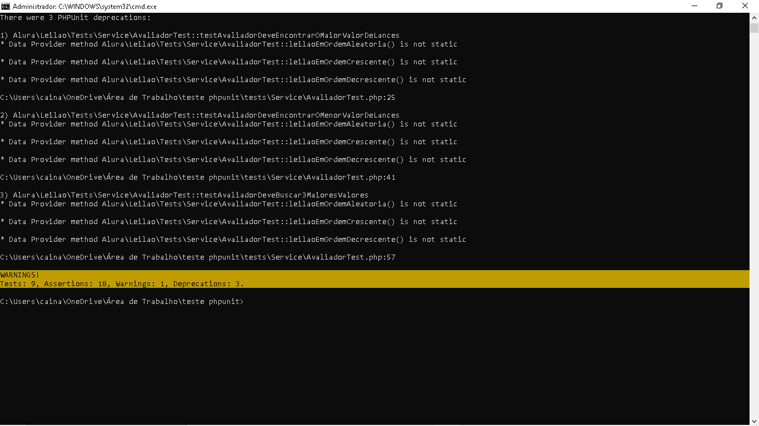Click leilaoEmOrdemAleatoria() line under deprecation 2)

tap(229, 124)
